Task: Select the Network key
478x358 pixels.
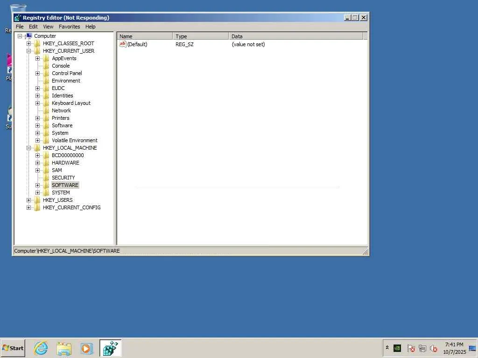Action: 61,110
